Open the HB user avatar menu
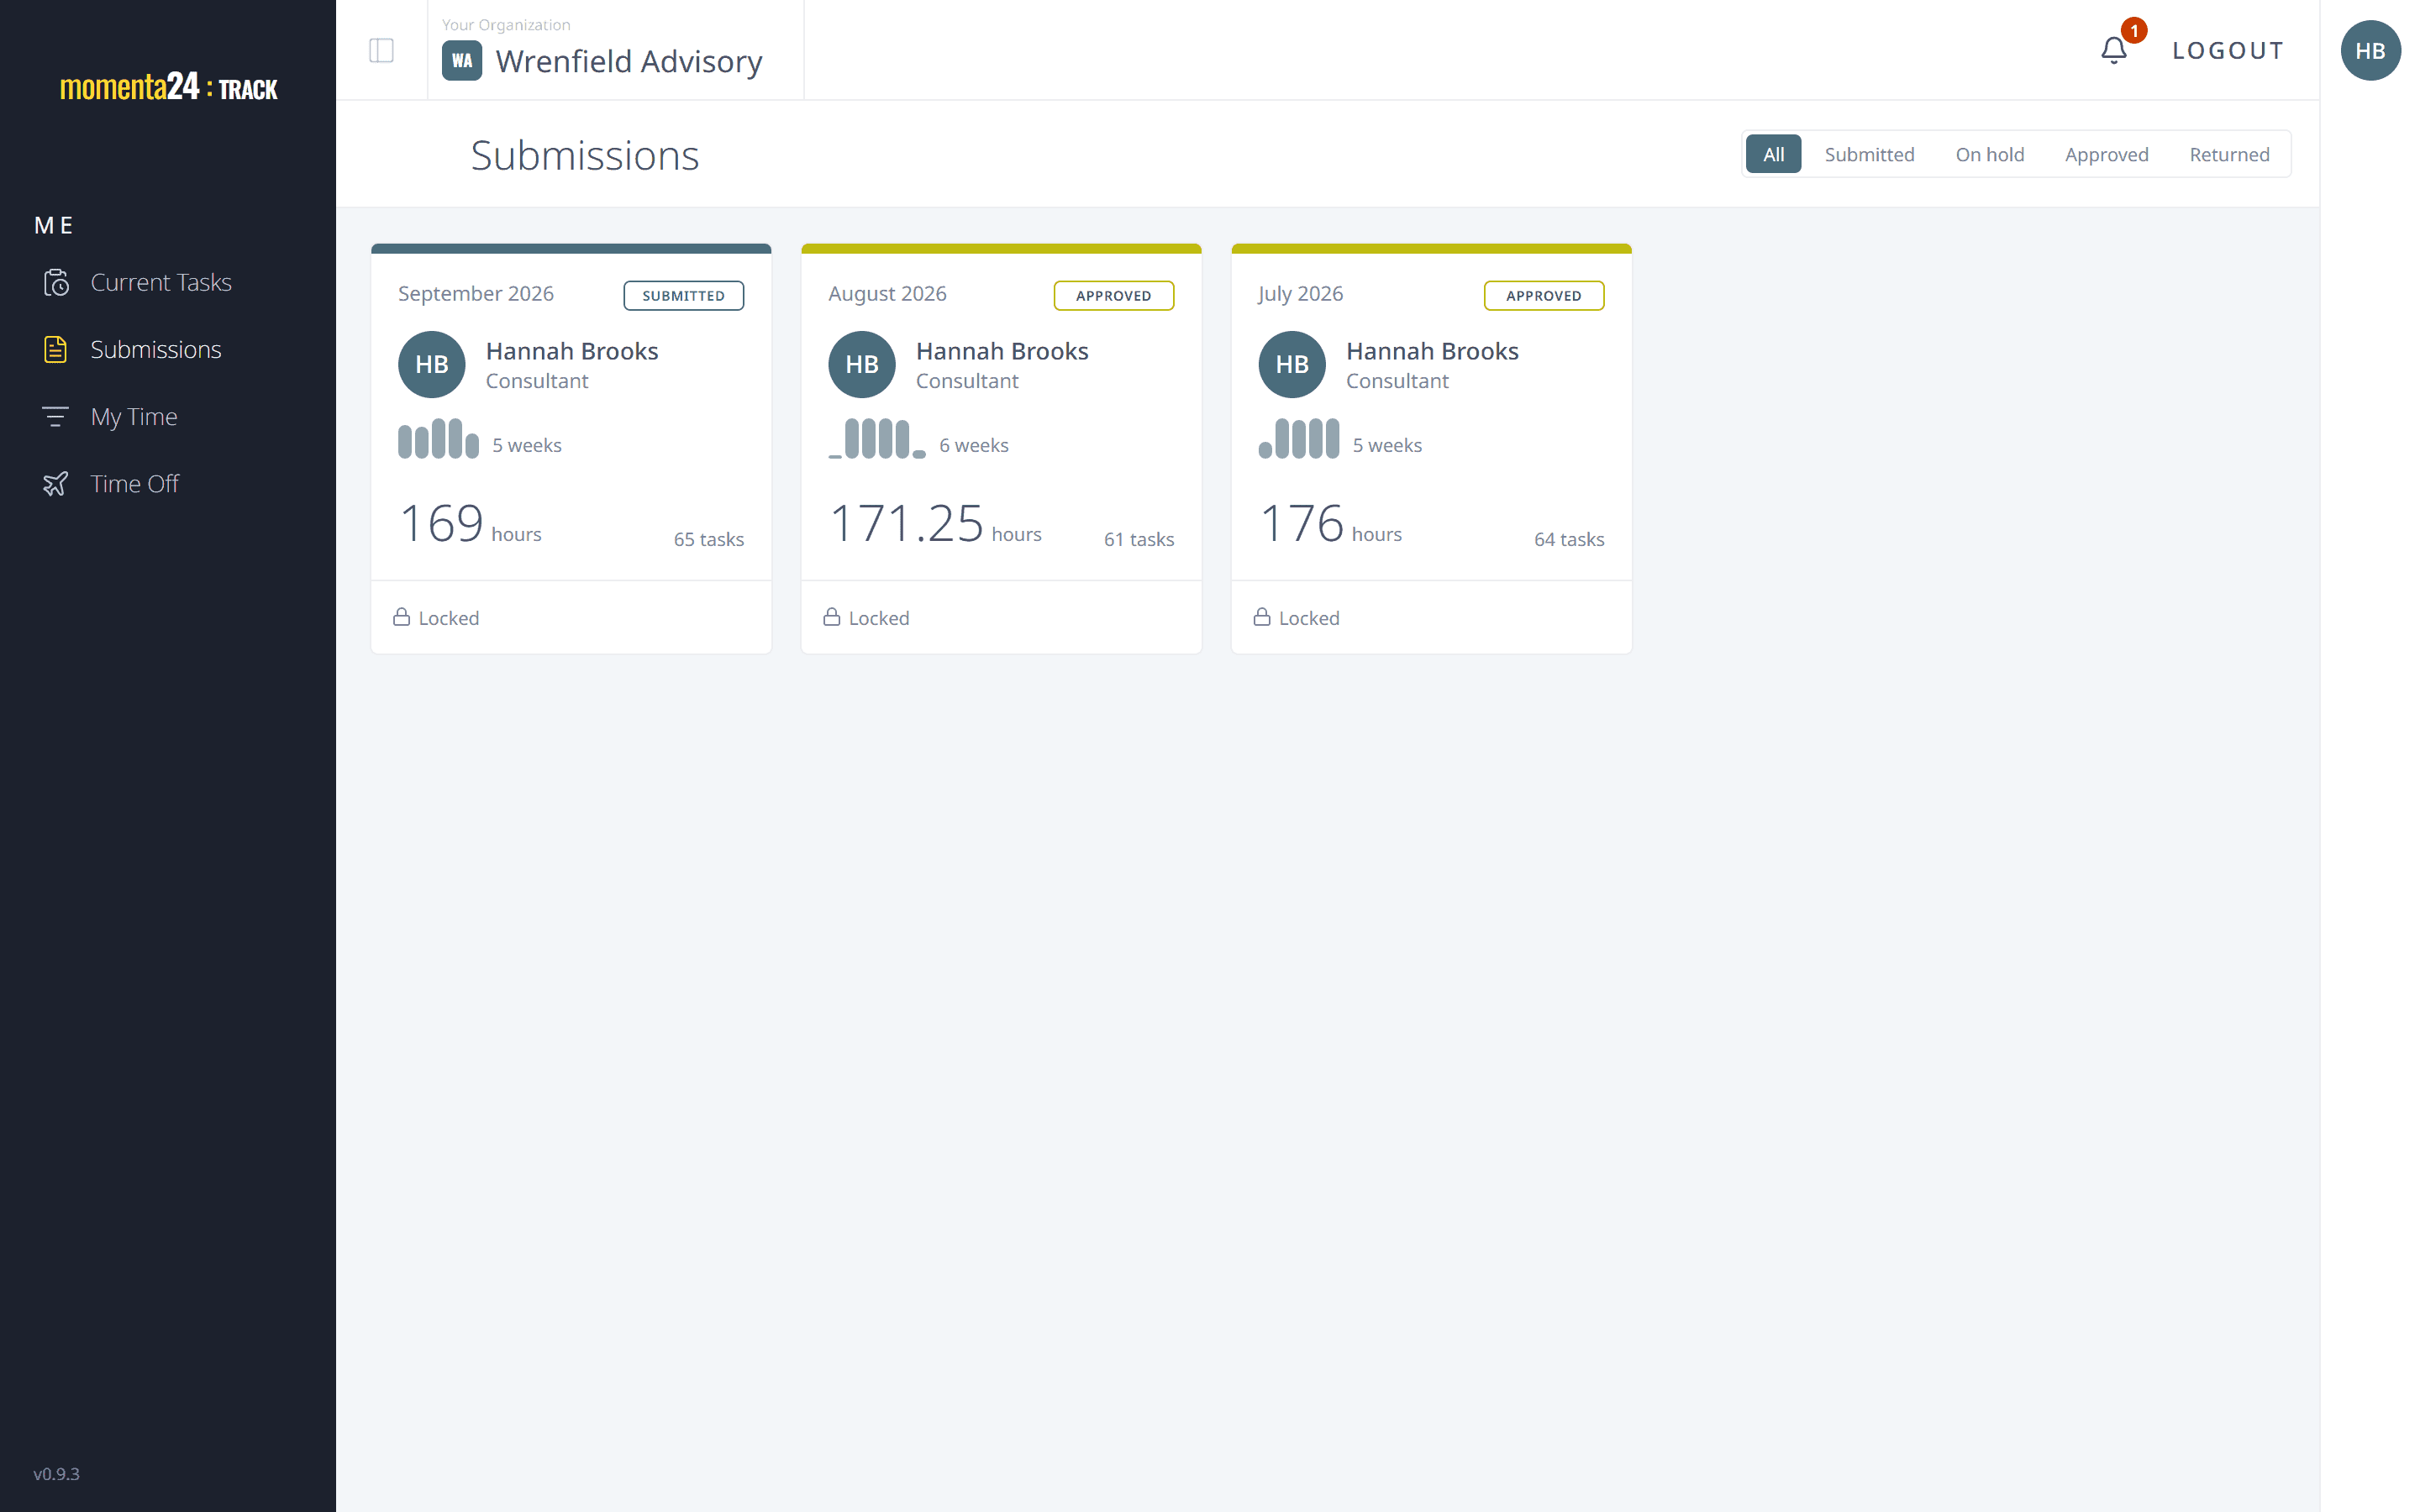 [x=2370, y=50]
